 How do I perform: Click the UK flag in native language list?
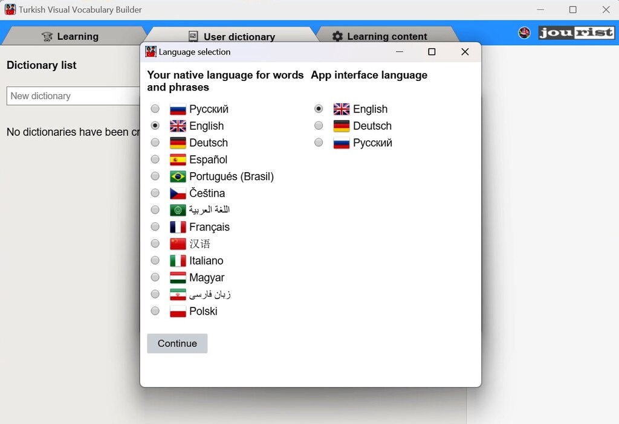[x=178, y=126]
